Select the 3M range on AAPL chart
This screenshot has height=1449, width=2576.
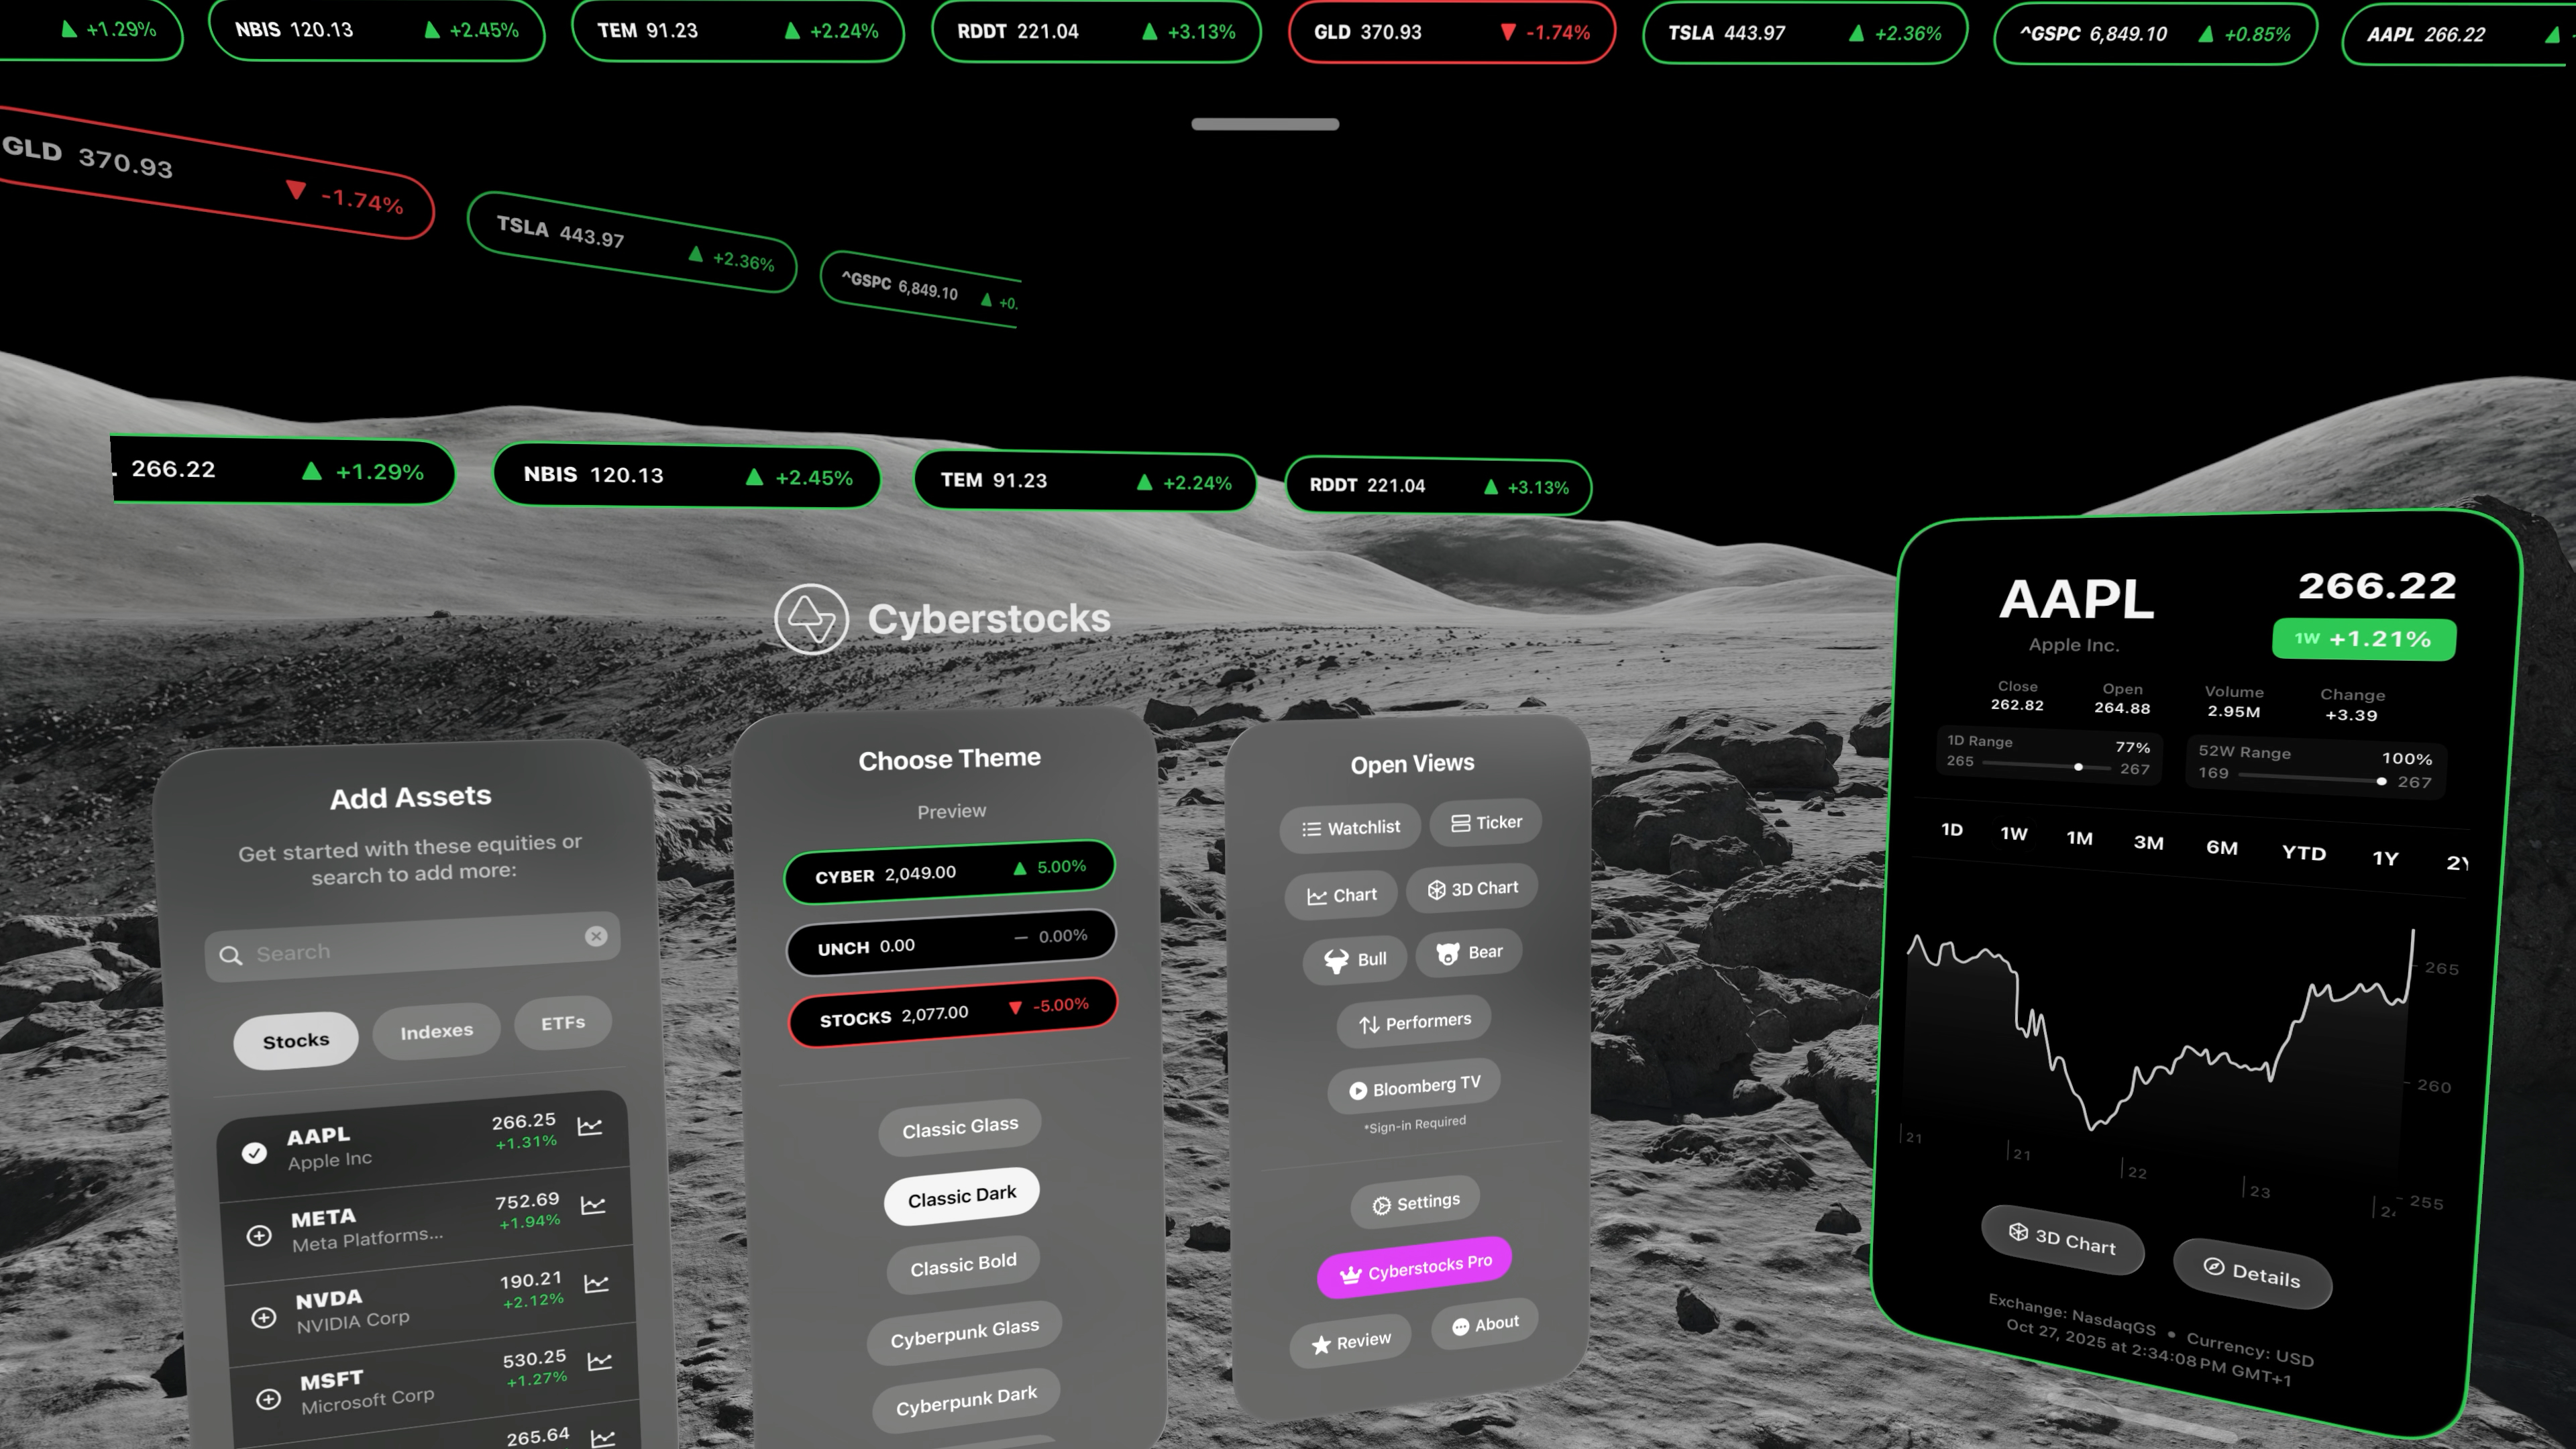pyautogui.click(x=2148, y=843)
